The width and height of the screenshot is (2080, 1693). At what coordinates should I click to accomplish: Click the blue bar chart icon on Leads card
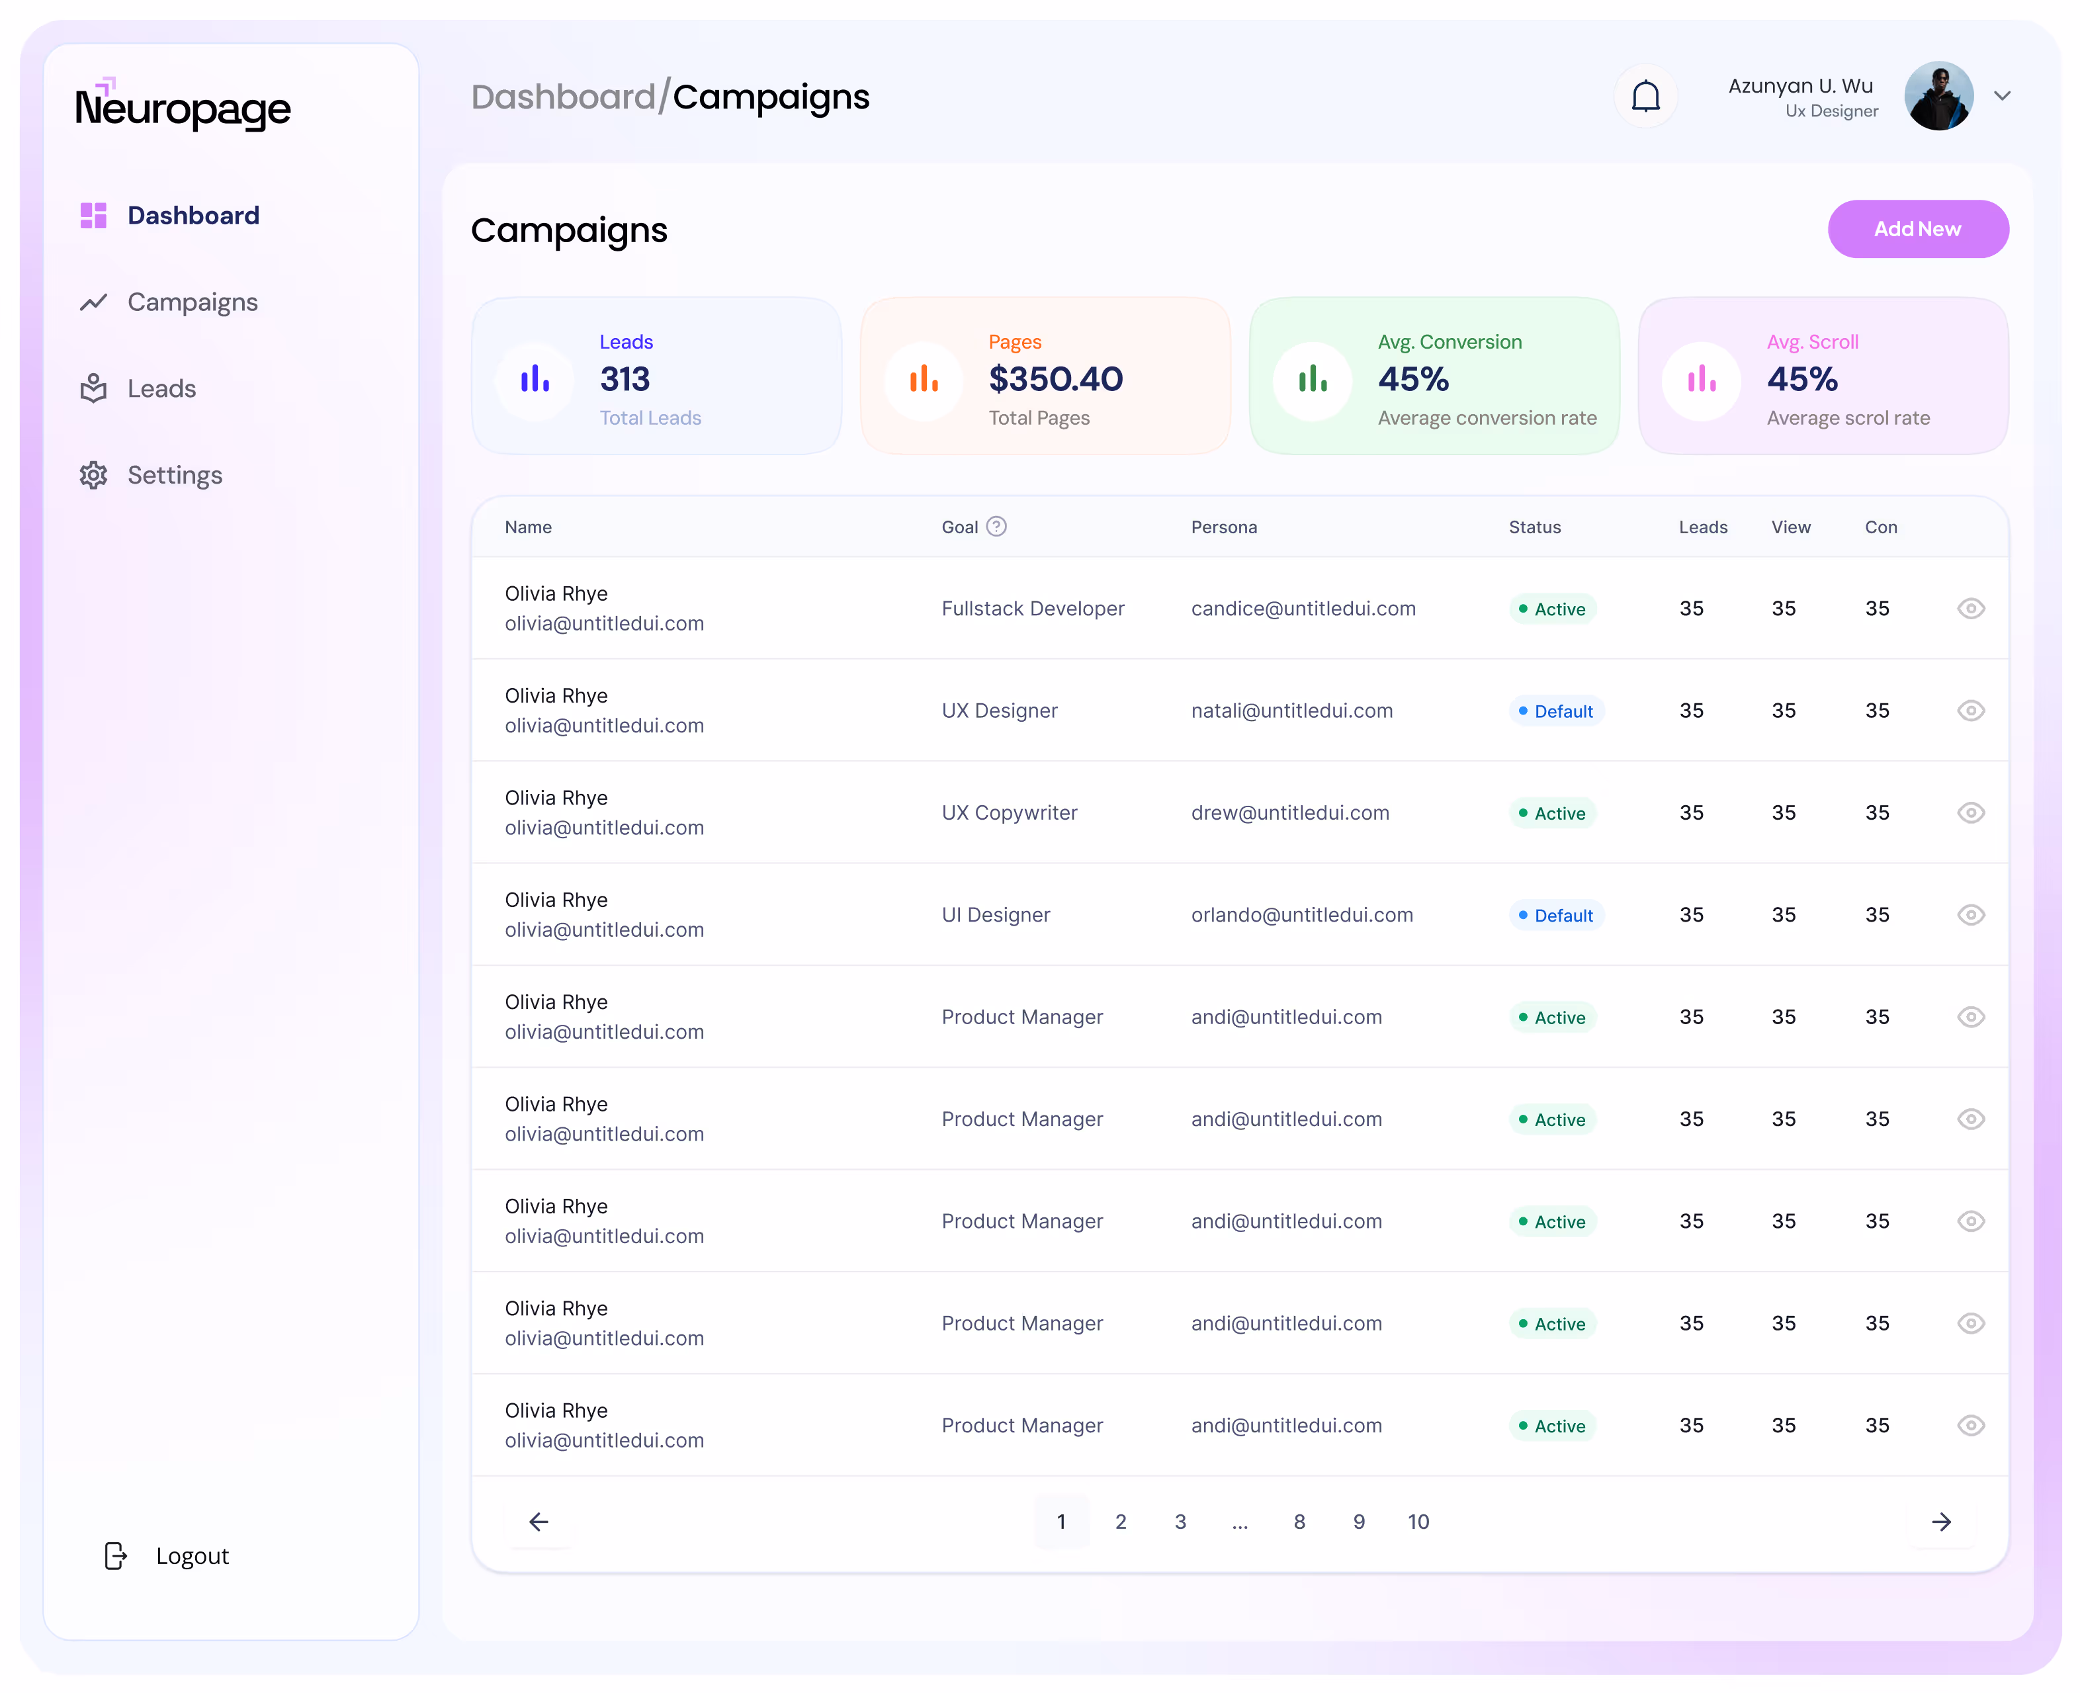point(535,379)
